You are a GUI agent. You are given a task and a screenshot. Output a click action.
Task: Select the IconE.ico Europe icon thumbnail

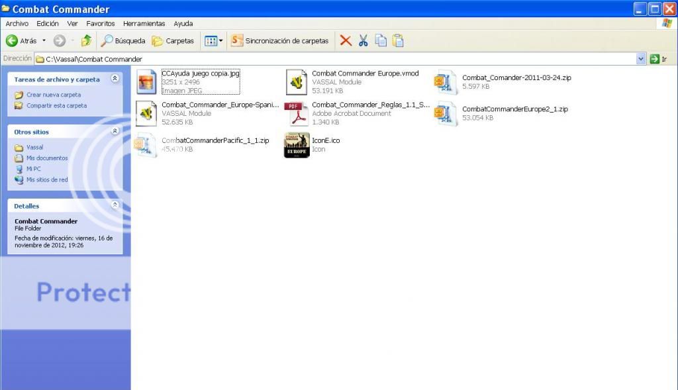[x=297, y=145]
